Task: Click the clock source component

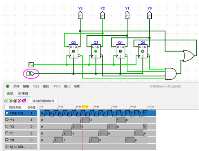Action: [x=31, y=65]
